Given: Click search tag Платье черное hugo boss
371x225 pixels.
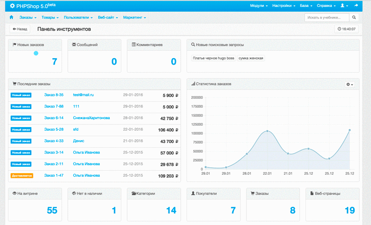Looking at the screenshot, I should [214, 58].
